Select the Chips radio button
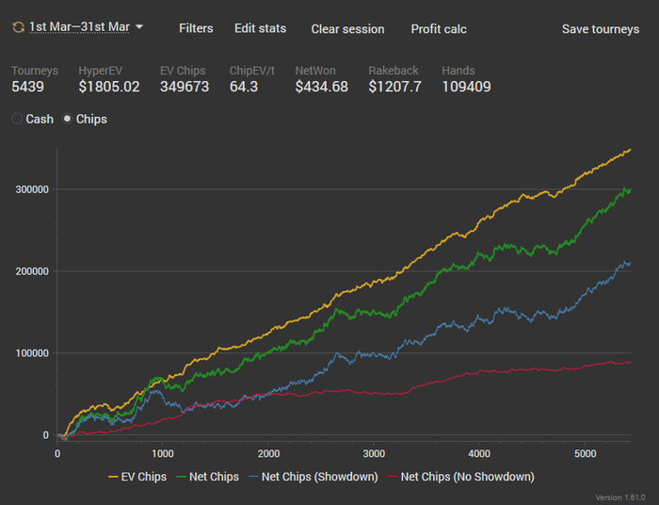The width and height of the screenshot is (659, 505). (x=68, y=120)
